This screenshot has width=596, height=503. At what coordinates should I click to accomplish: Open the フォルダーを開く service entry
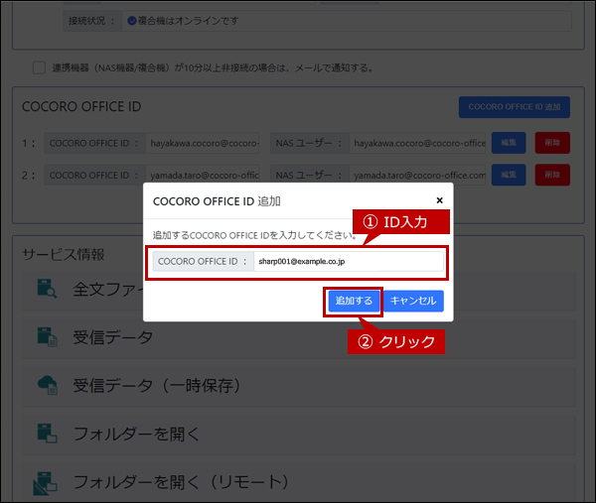coord(299,434)
